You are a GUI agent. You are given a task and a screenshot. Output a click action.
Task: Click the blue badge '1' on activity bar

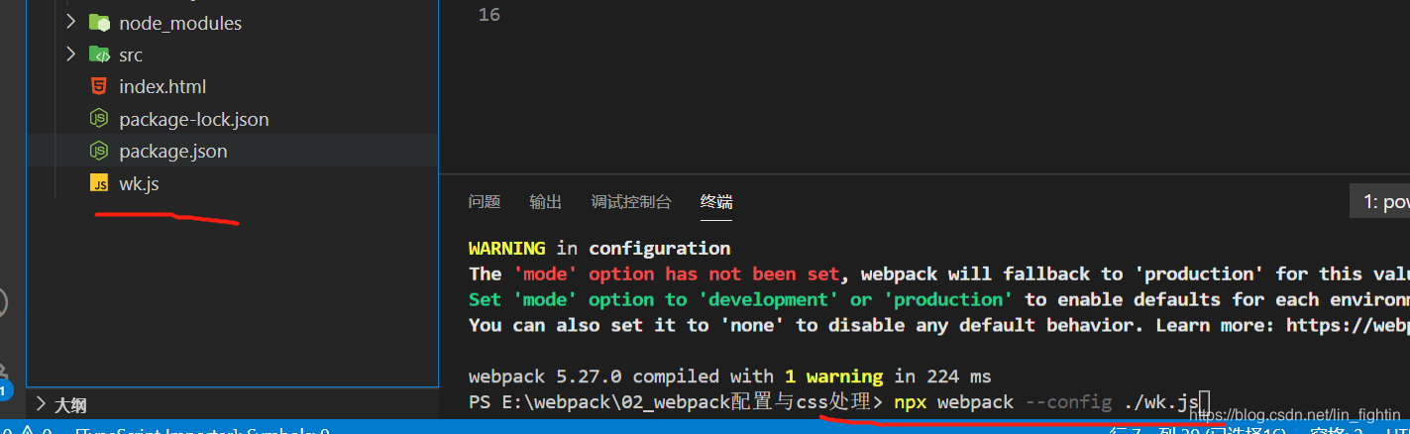(x=3, y=390)
